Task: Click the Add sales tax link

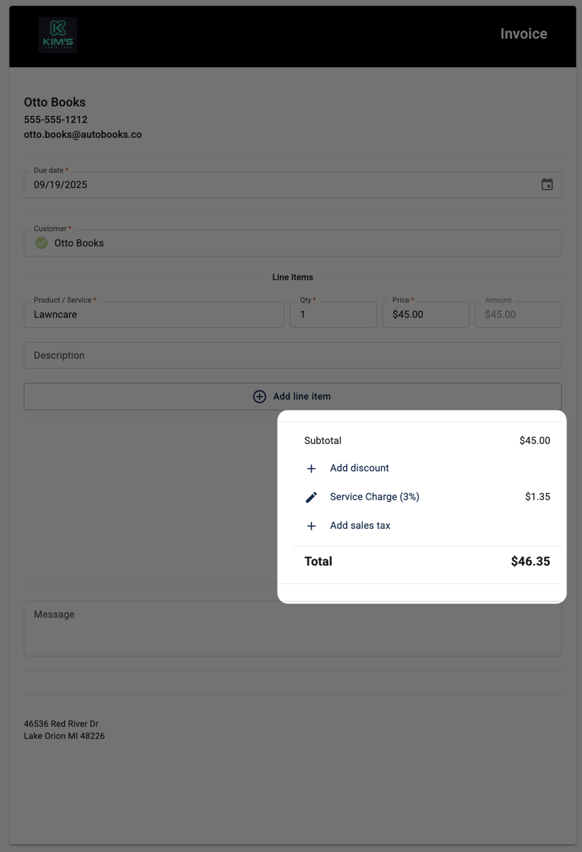Action: 360,525
